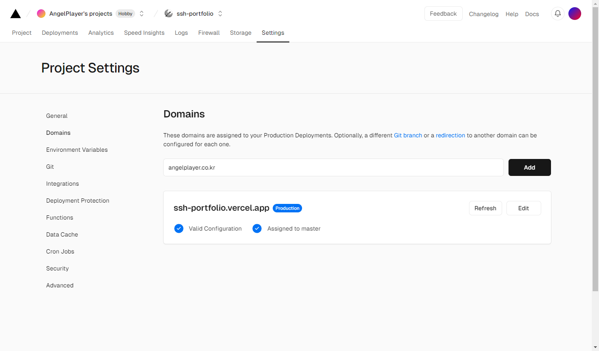Viewport: 599px width, 351px height.
Task: Click the ssh-portfolio project icon
Action: click(169, 14)
